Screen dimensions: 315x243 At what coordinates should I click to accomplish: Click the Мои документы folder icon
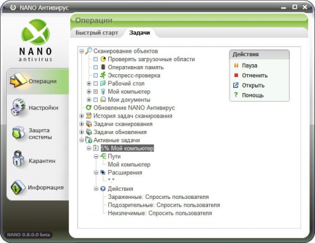pos(103,99)
